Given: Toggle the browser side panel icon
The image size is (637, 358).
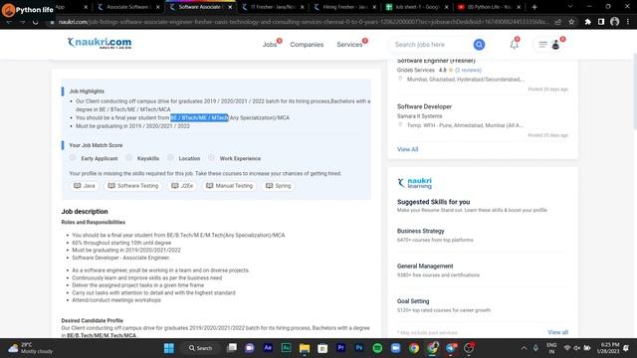Looking at the screenshot, I should click(601, 22).
